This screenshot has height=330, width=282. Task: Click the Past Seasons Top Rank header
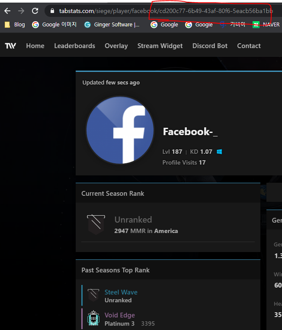[x=115, y=270]
